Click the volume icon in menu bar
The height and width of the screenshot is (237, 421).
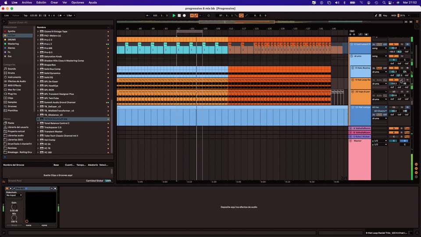[337, 3]
